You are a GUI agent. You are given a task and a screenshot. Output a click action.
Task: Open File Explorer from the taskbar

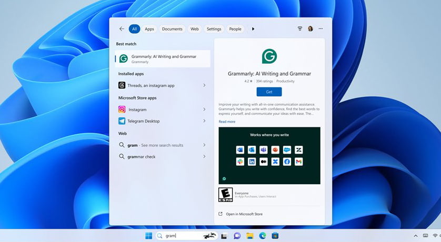(x=250, y=236)
